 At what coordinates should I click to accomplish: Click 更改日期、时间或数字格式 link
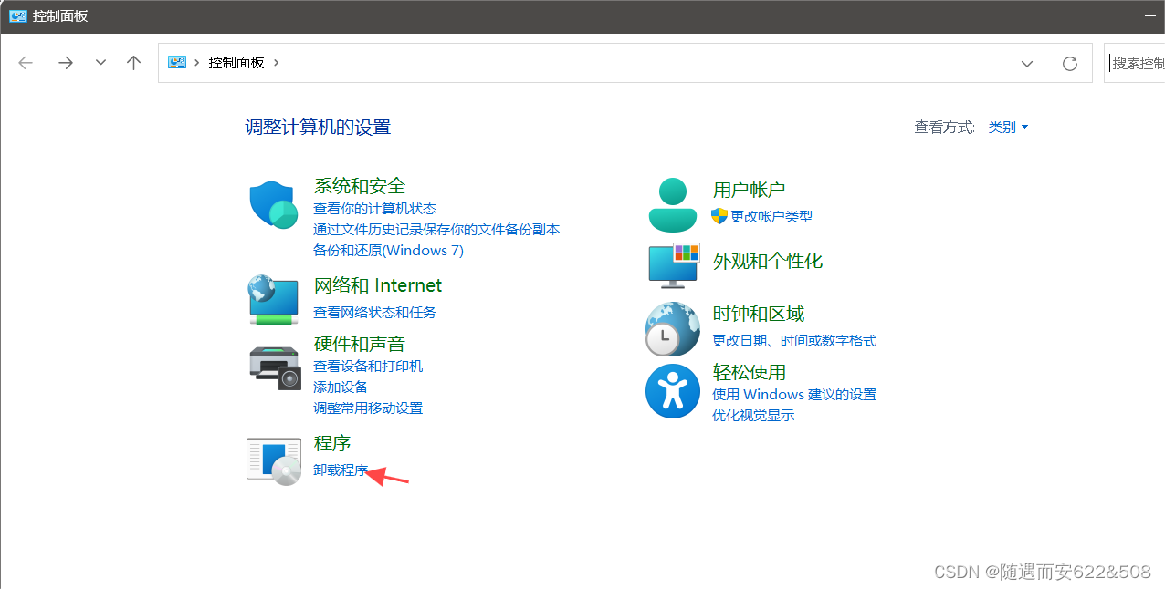pyautogui.click(x=794, y=341)
